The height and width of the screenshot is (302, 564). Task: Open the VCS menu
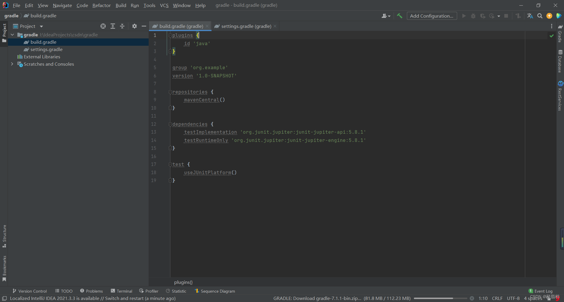(164, 5)
